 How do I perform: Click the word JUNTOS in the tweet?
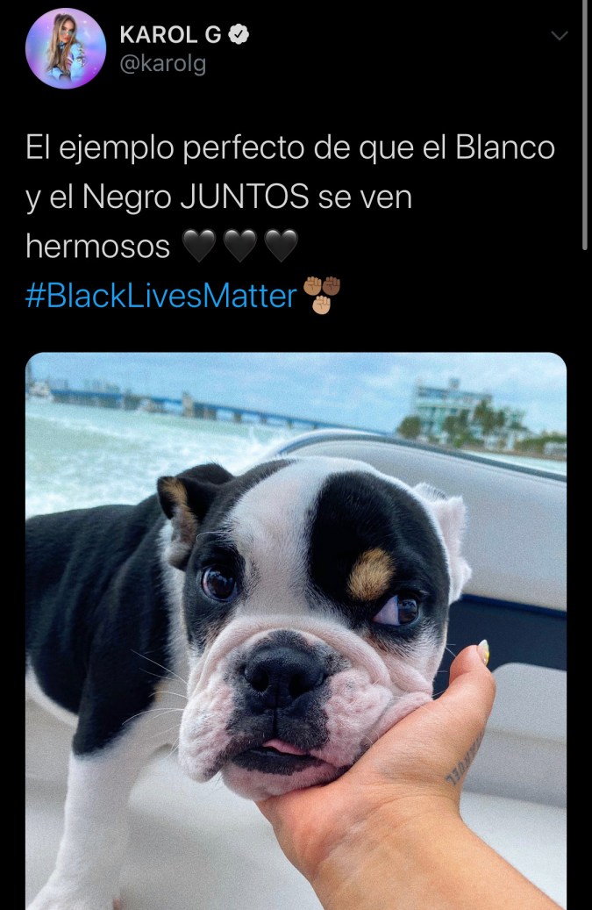(x=244, y=197)
